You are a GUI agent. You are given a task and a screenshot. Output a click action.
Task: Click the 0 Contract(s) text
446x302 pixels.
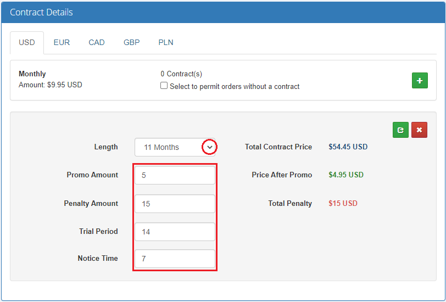(181, 74)
